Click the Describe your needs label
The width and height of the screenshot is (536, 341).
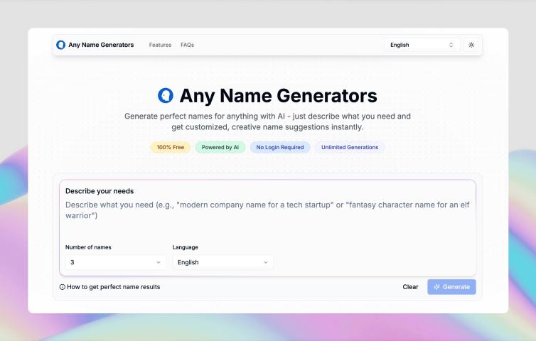click(x=100, y=191)
